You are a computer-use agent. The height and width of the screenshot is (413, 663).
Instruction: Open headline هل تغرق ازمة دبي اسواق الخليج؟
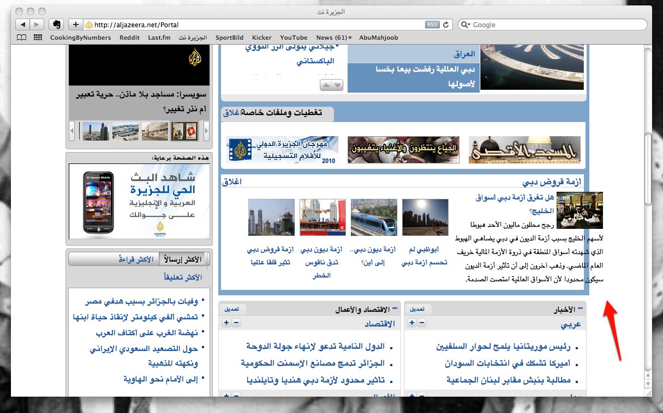tap(515, 204)
